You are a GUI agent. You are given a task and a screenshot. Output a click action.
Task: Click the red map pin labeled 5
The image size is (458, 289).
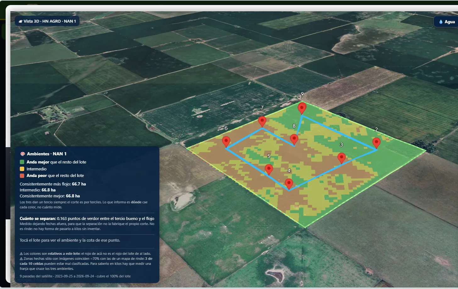[x=269, y=169]
